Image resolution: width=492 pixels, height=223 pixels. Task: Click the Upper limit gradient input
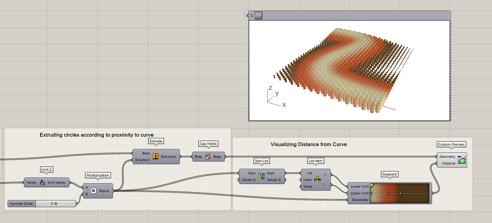coord(360,193)
